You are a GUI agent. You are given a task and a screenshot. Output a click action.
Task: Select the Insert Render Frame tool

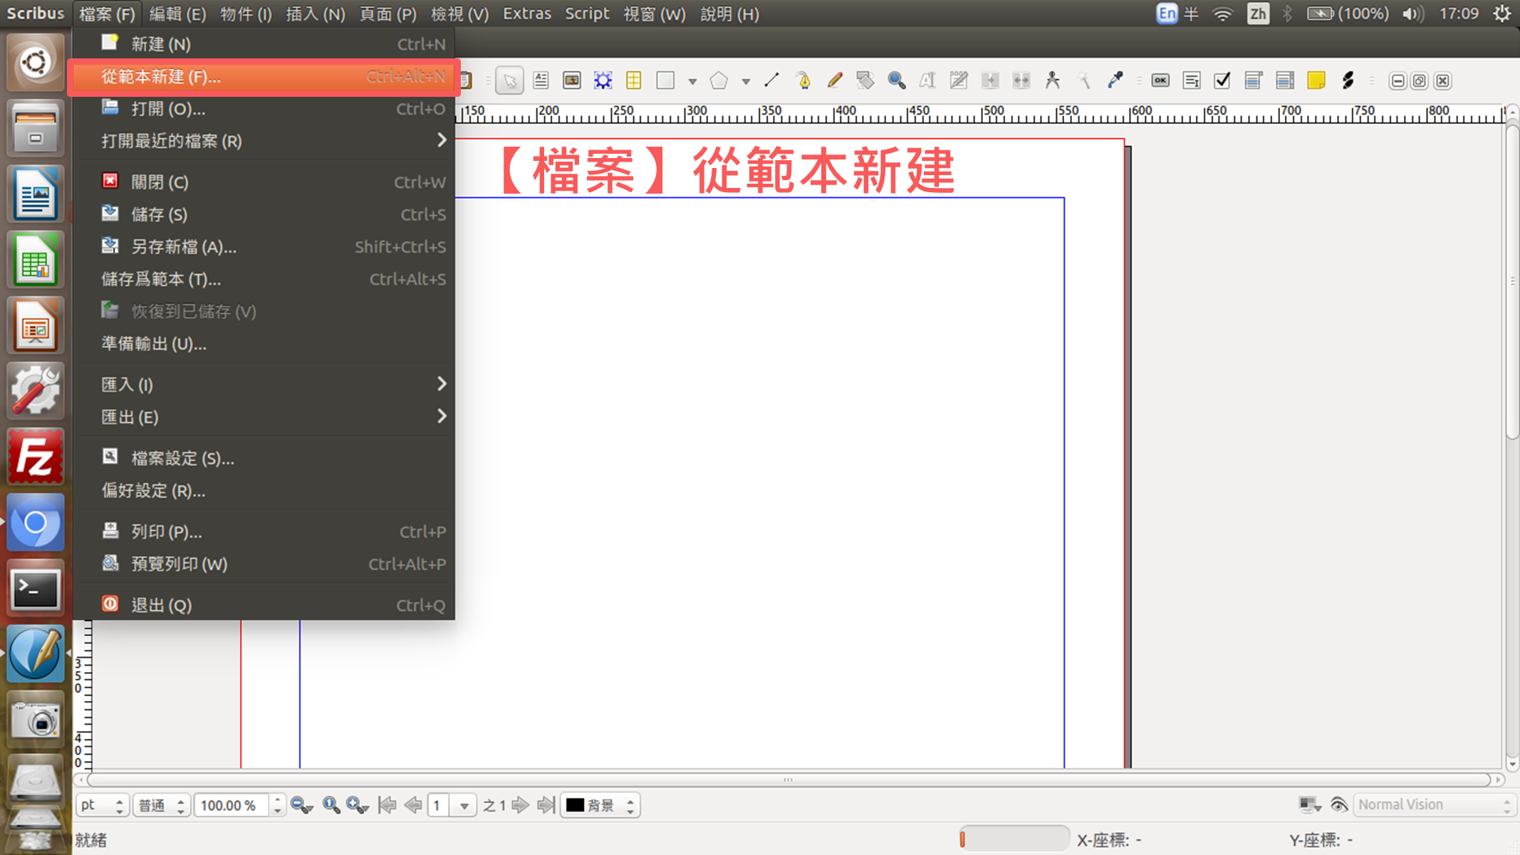pyautogui.click(x=603, y=80)
